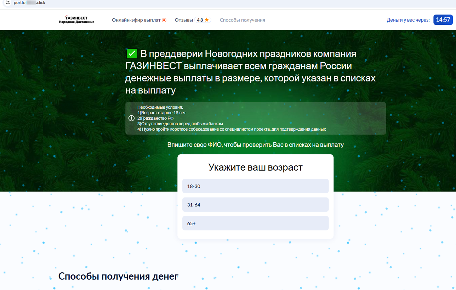Select the 18-30 age option
The height and width of the screenshot is (290, 456).
point(255,186)
